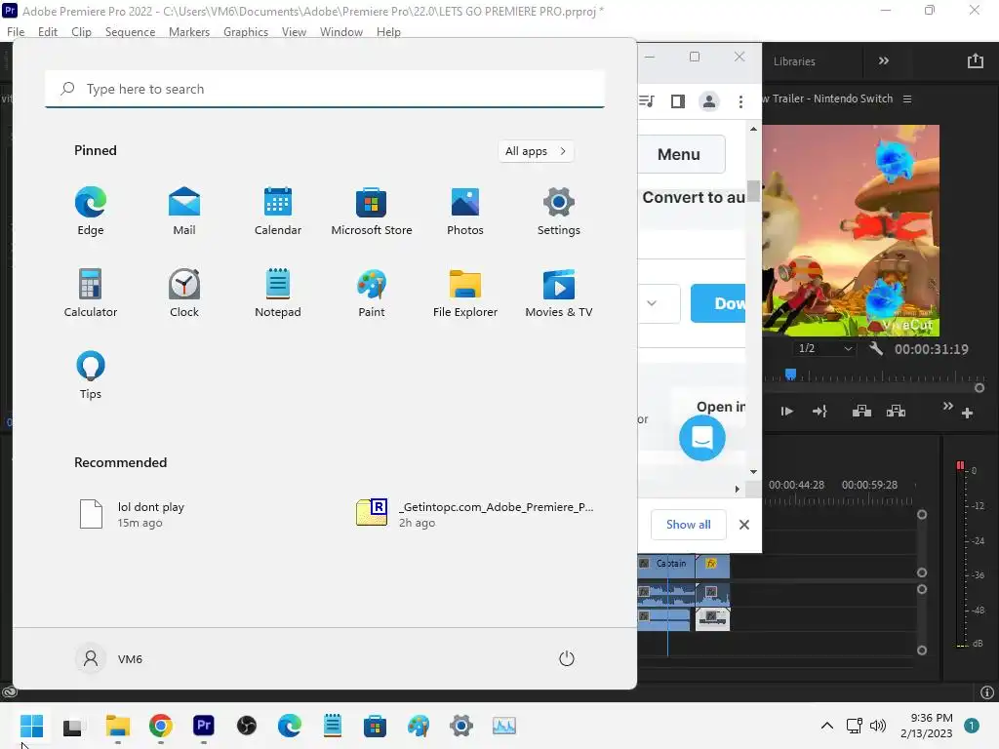Switch to the Libraries workspace tab

794,61
